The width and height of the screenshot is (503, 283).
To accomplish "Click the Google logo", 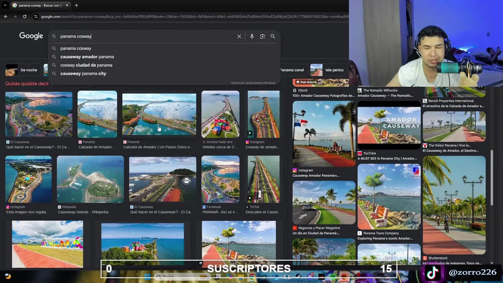I will [x=31, y=36].
